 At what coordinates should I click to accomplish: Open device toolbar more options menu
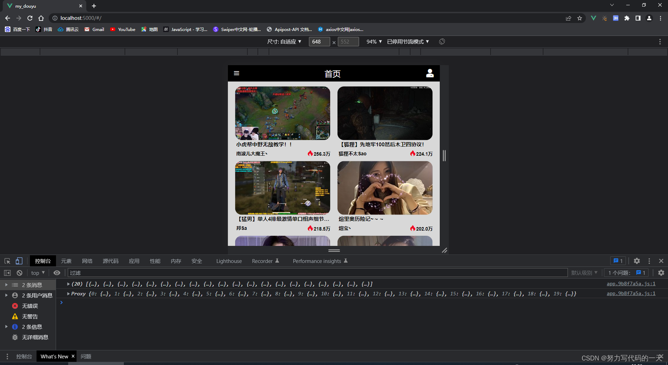[x=660, y=41]
